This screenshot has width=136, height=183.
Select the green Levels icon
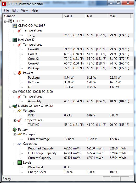tap(20, 163)
